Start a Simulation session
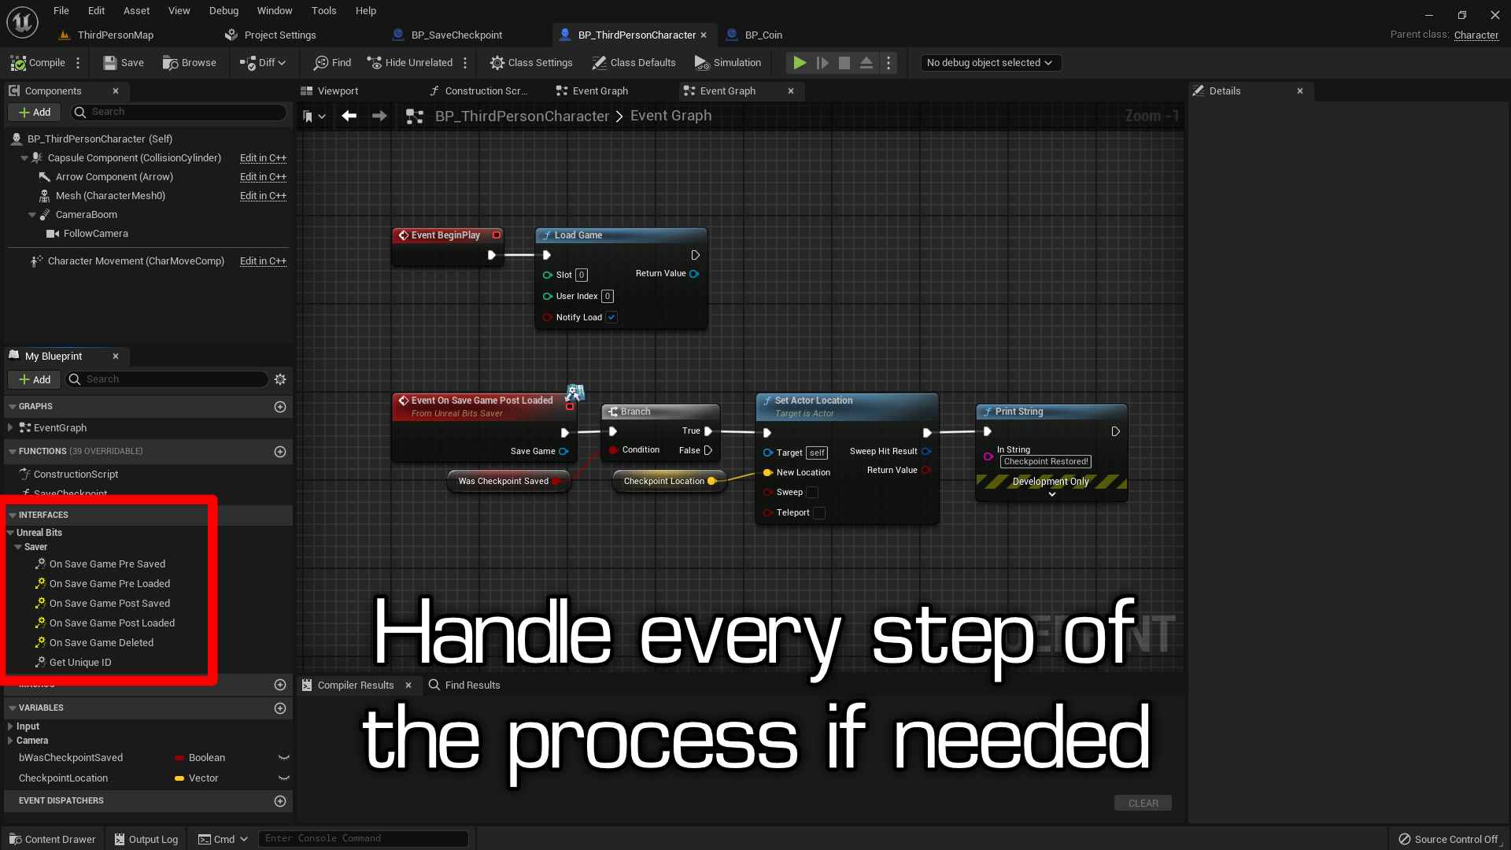Viewport: 1511px width, 850px height. [727, 62]
